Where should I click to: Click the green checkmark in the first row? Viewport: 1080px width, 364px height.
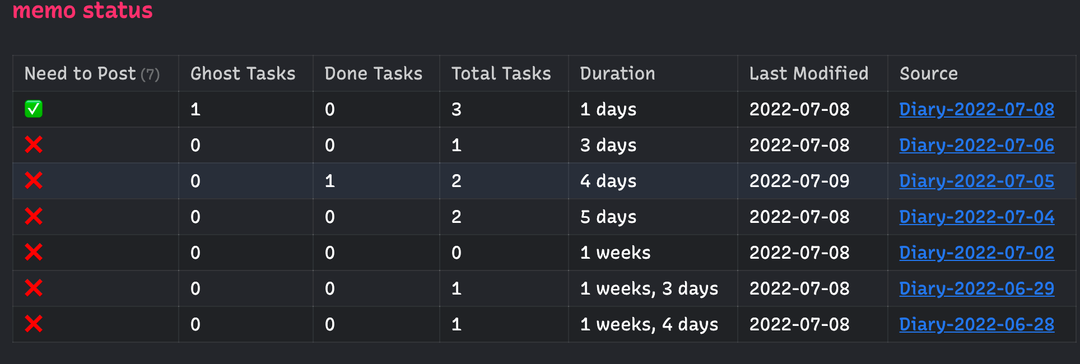[34, 109]
